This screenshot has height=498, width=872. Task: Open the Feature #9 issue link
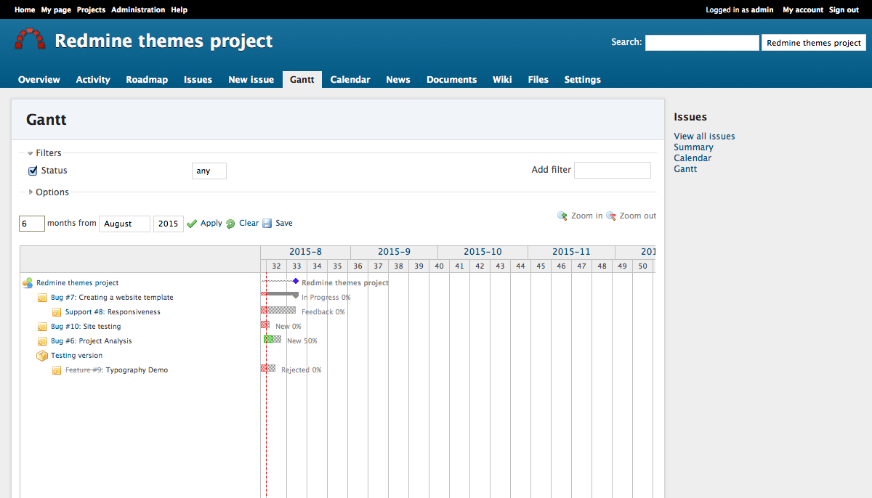tap(84, 370)
